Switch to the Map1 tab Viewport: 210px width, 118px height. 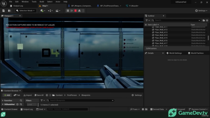coord(45,6)
